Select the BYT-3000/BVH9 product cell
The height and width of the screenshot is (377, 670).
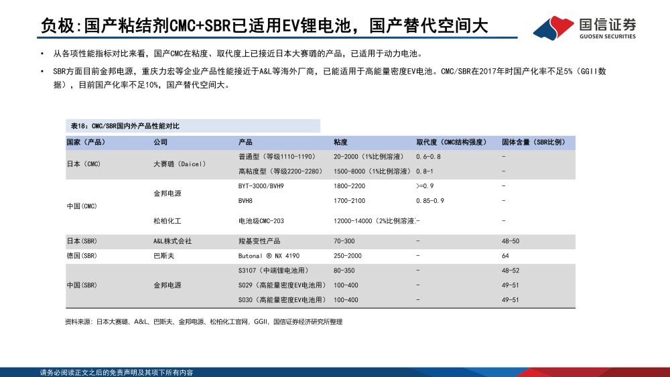click(261, 186)
